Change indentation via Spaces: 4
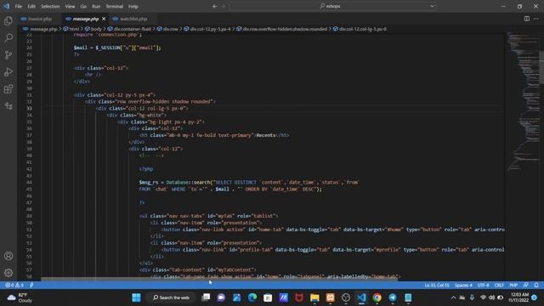The image size is (544, 306). pyautogui.click(x=463, y=286)
